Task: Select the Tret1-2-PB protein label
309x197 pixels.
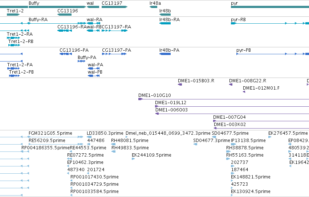Action: pos(21,72)
